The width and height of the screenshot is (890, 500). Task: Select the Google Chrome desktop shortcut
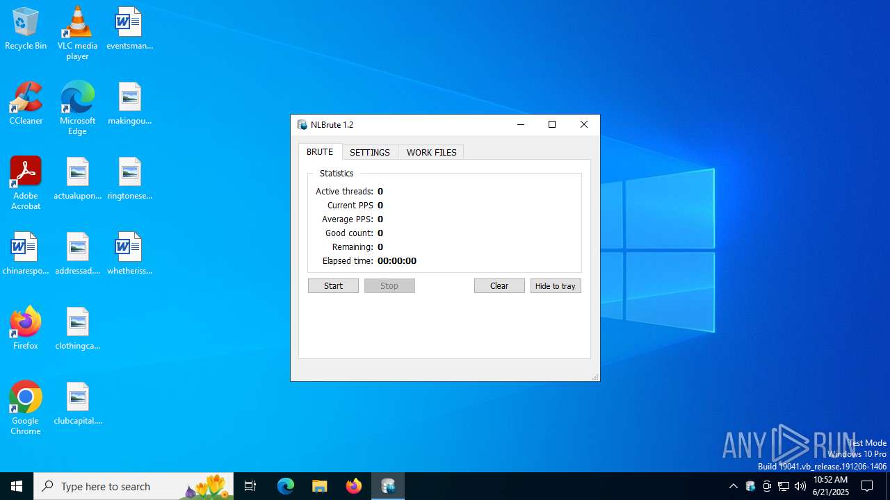coord(26,408)
